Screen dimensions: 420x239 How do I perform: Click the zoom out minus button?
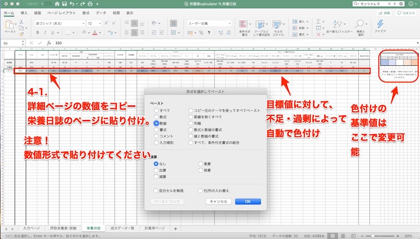[x=362, y=236]
